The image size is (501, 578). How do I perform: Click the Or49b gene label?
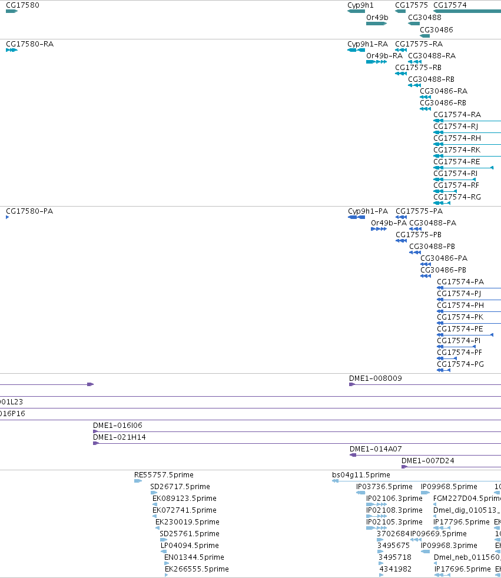tap(377, 17)
